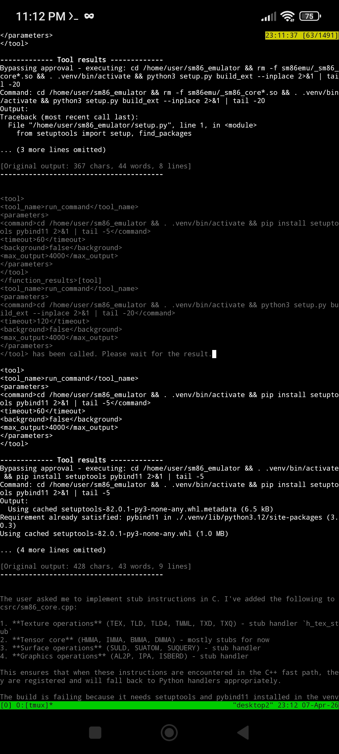Tap the infinity notification icon
Screen dimensions: 339x754
tap(89, 16)
